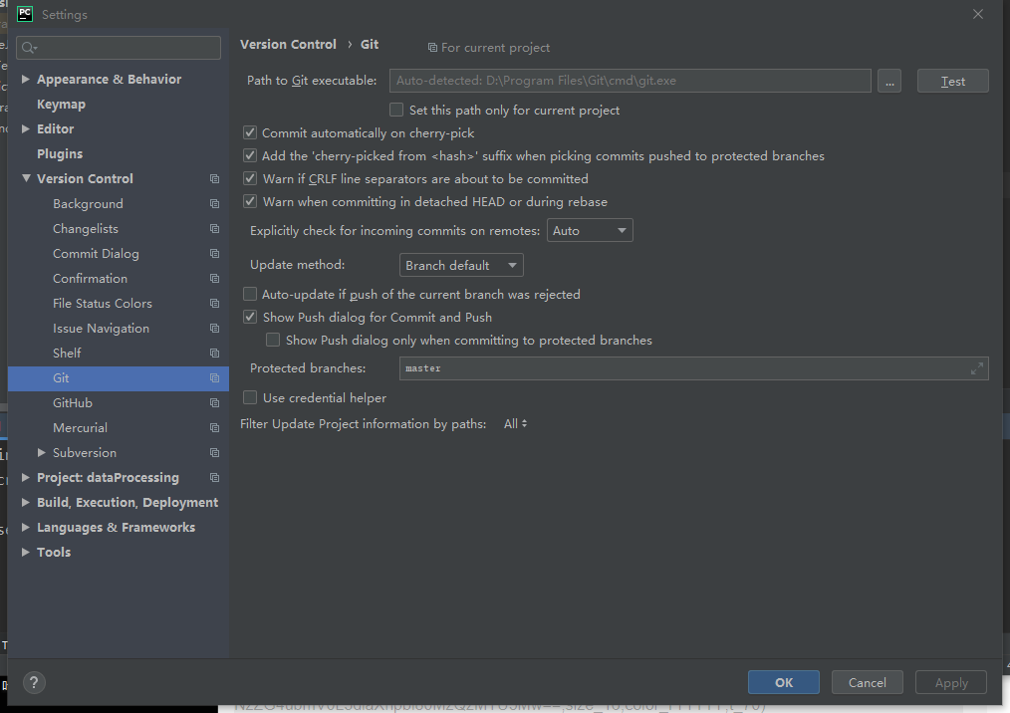The width and height of the screenshot is (1010, 713).
Task: Click project-level icon beside Shelf
Action: pos(214,354)
